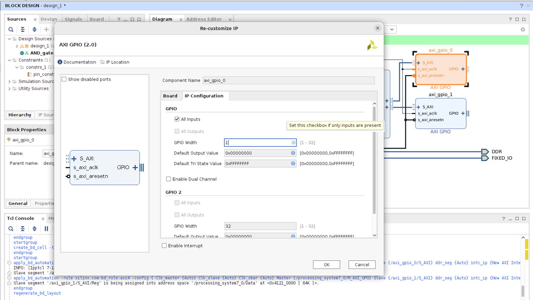533x300 pixels.
Task: Click the search icon in Tcl Console
Action: point(11,229)
